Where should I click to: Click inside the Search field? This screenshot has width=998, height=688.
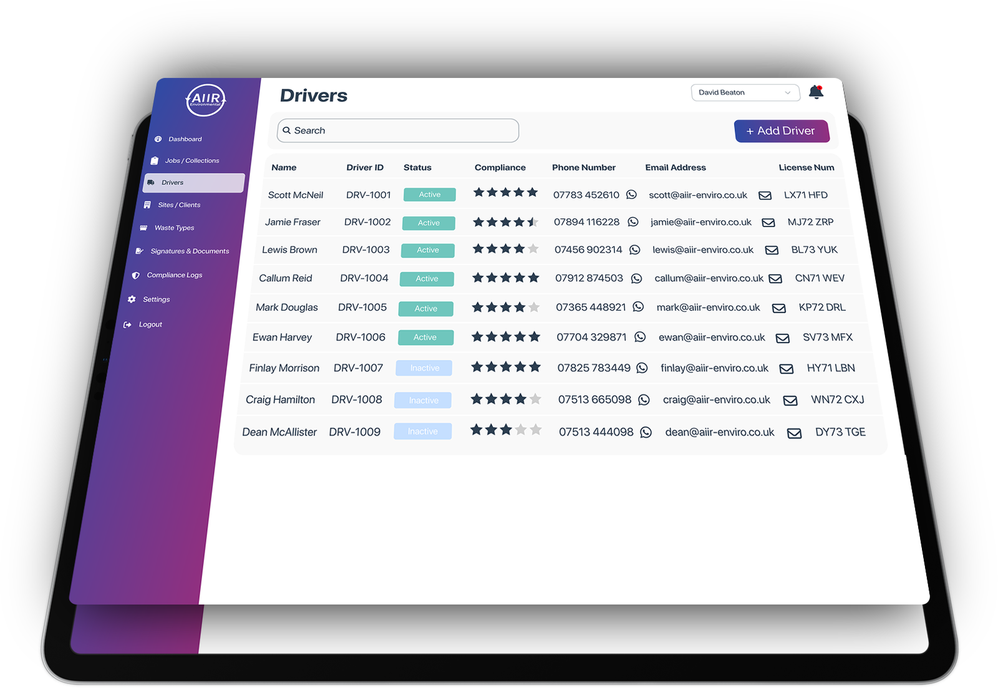397,130
